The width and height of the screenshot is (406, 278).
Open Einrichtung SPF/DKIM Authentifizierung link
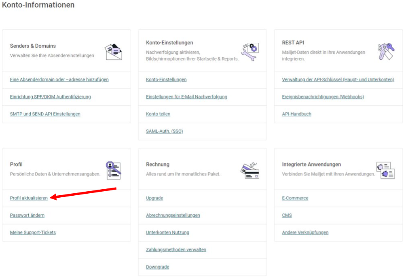(50, 96)
